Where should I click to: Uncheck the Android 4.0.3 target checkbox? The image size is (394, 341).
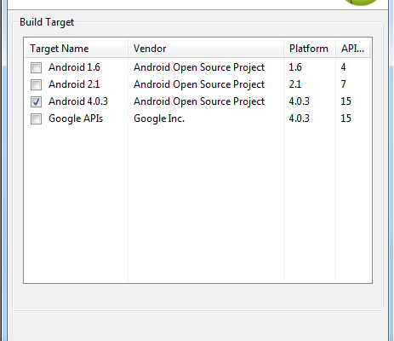tap(36, 101)
